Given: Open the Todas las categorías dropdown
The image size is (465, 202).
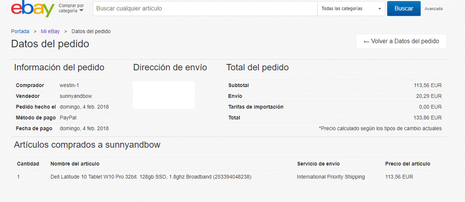Looking at the screenshot, I should coord(351,8).
